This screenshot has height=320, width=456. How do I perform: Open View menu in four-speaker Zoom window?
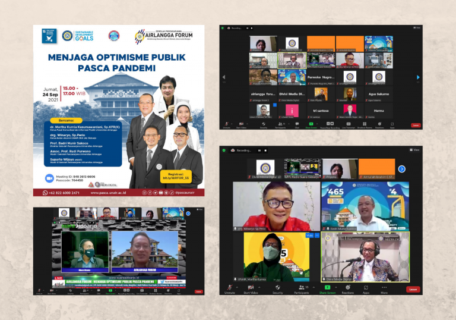coord(414,150)
